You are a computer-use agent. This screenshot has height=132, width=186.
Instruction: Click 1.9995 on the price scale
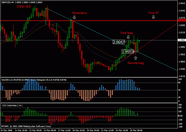pos(182,47)
